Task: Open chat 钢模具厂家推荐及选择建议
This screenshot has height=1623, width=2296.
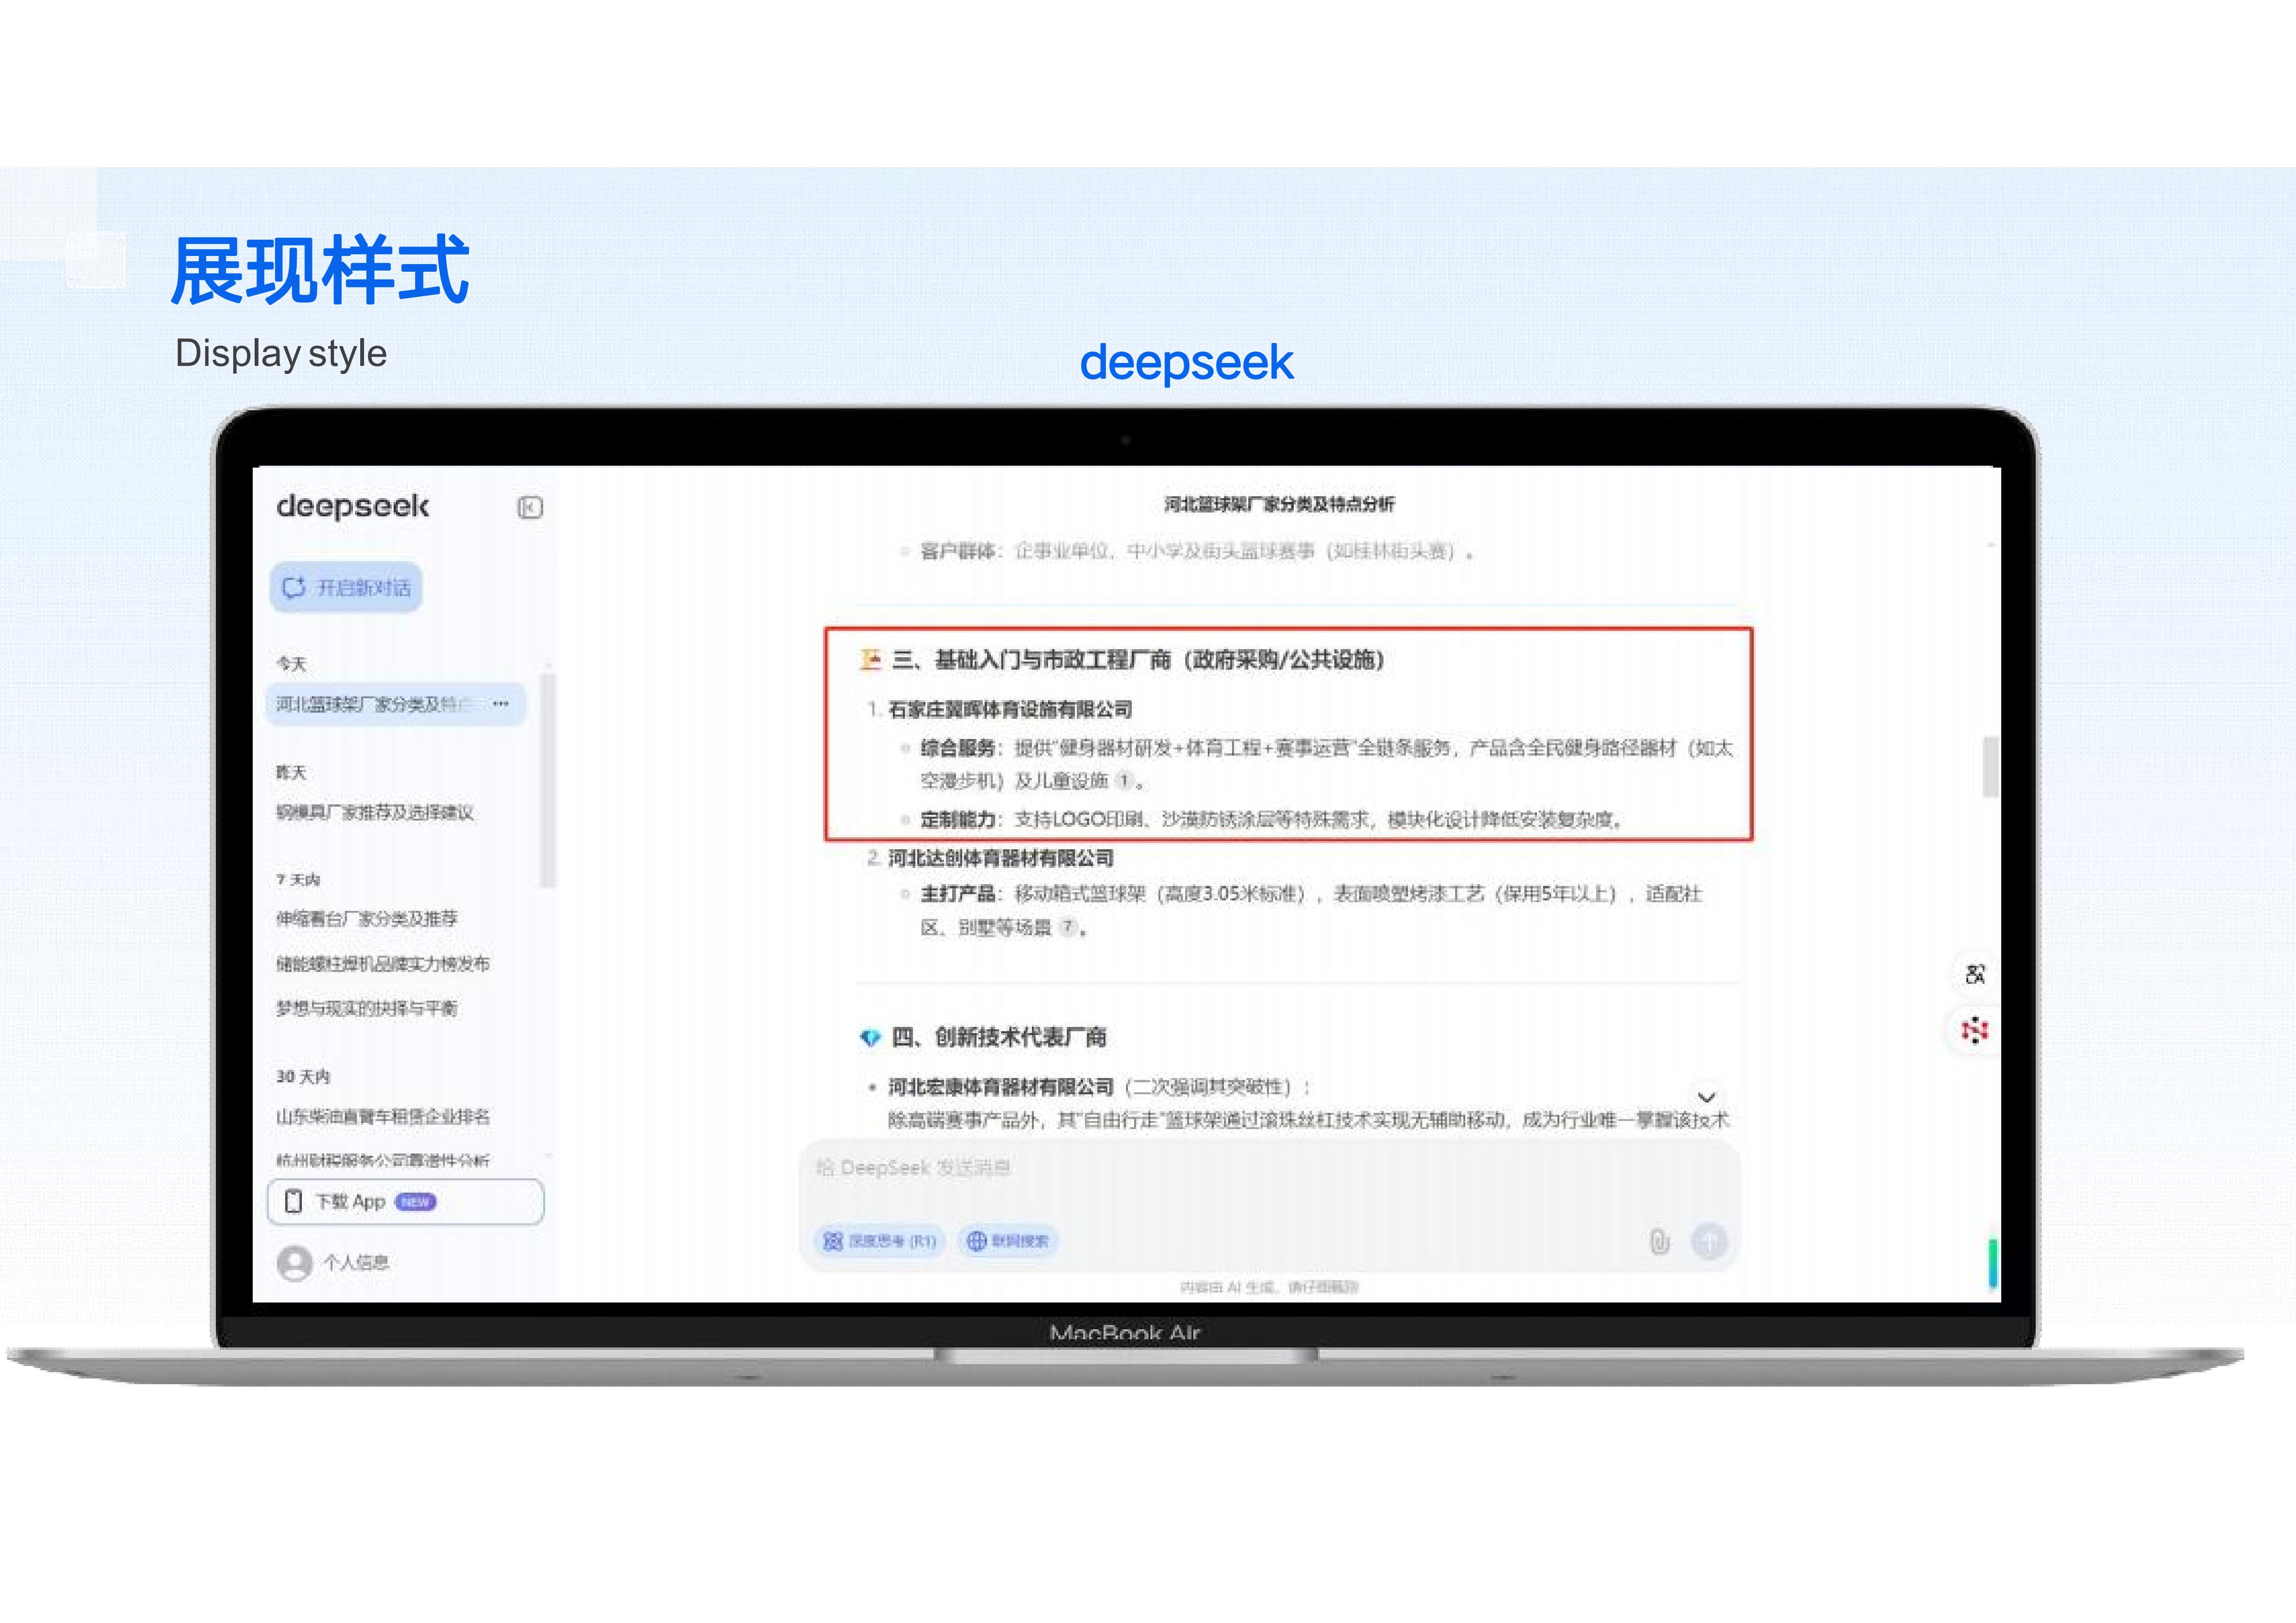Action: (375, 812)
